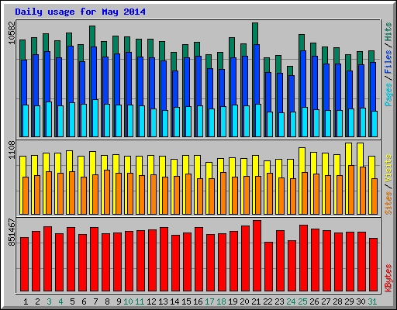The image size is (397, 310).
Task: Click the 10582 axis value label
Action: pyautogui.click(x=12, y=33)
